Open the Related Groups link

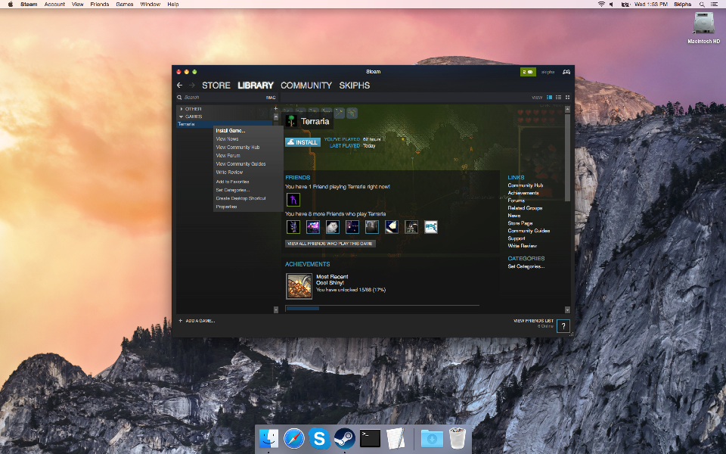click(525, 208)
